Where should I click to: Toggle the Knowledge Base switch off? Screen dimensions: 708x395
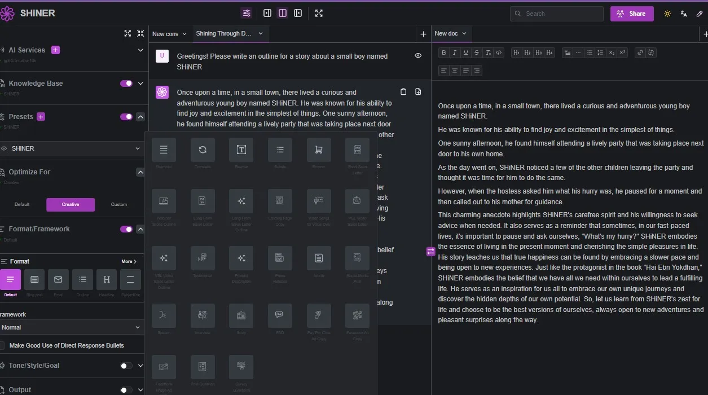pyautogui.click(x=126, y=84)
